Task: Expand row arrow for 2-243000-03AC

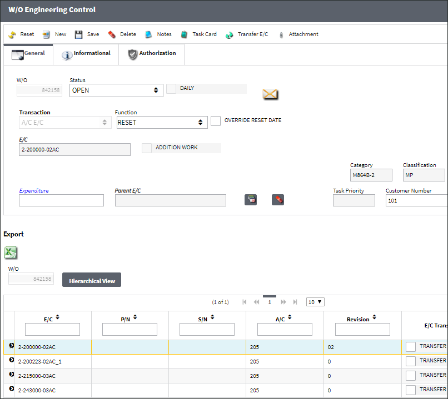Action: pyautogui.click(x=12, y=388)
